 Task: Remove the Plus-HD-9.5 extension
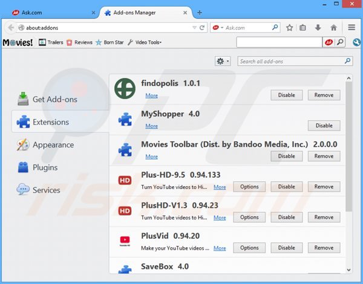(324, 187)
